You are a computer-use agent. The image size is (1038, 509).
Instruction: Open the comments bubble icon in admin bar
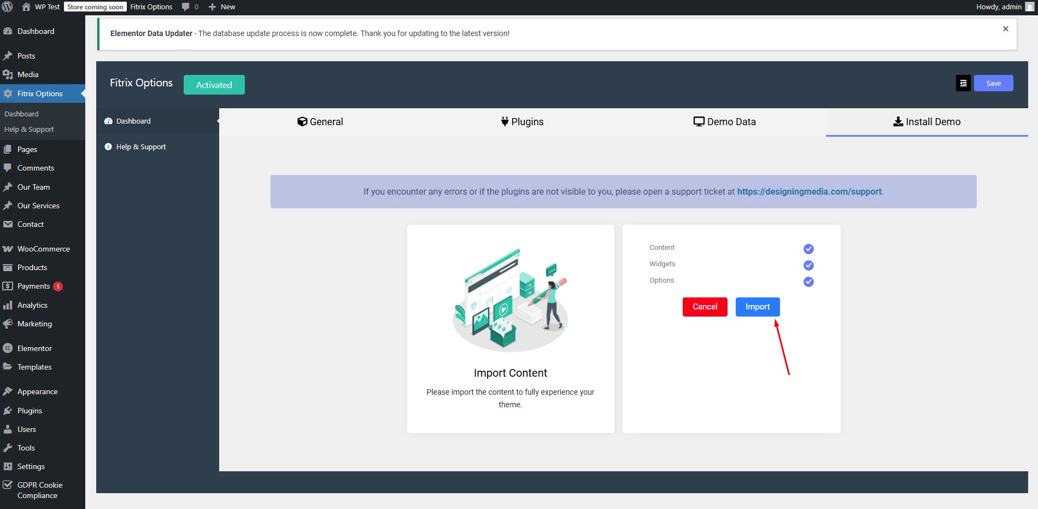pos(186,7)
